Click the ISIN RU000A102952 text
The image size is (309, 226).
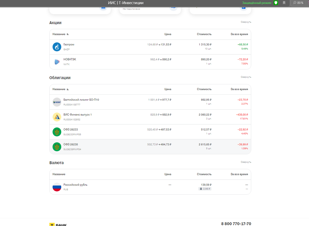(72, 119)
